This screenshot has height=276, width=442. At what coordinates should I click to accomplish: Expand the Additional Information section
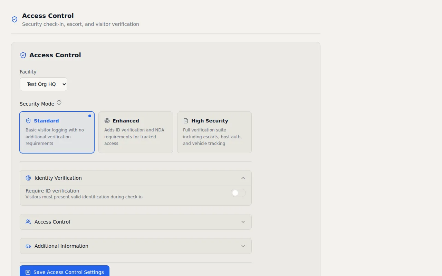135,246
